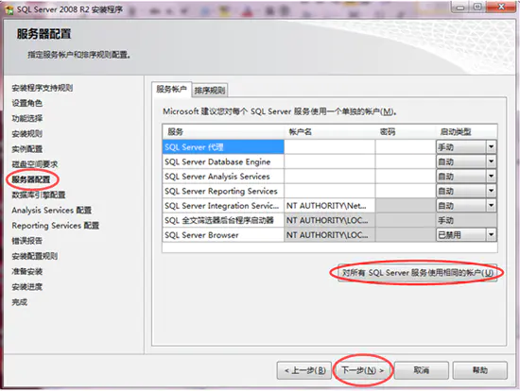Switch to the 排序规则 tab
The height and width of the screenshot is (391, 520).
tap(210, 90)
